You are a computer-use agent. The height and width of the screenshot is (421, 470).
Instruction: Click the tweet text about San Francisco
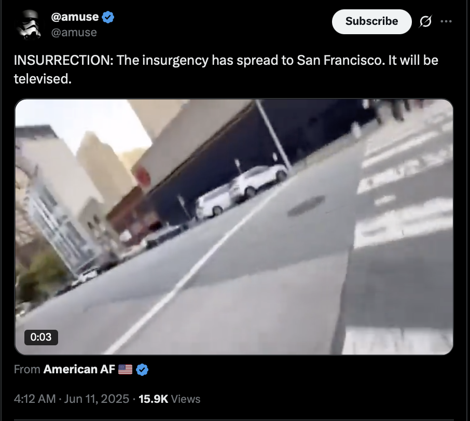[226, 69]
